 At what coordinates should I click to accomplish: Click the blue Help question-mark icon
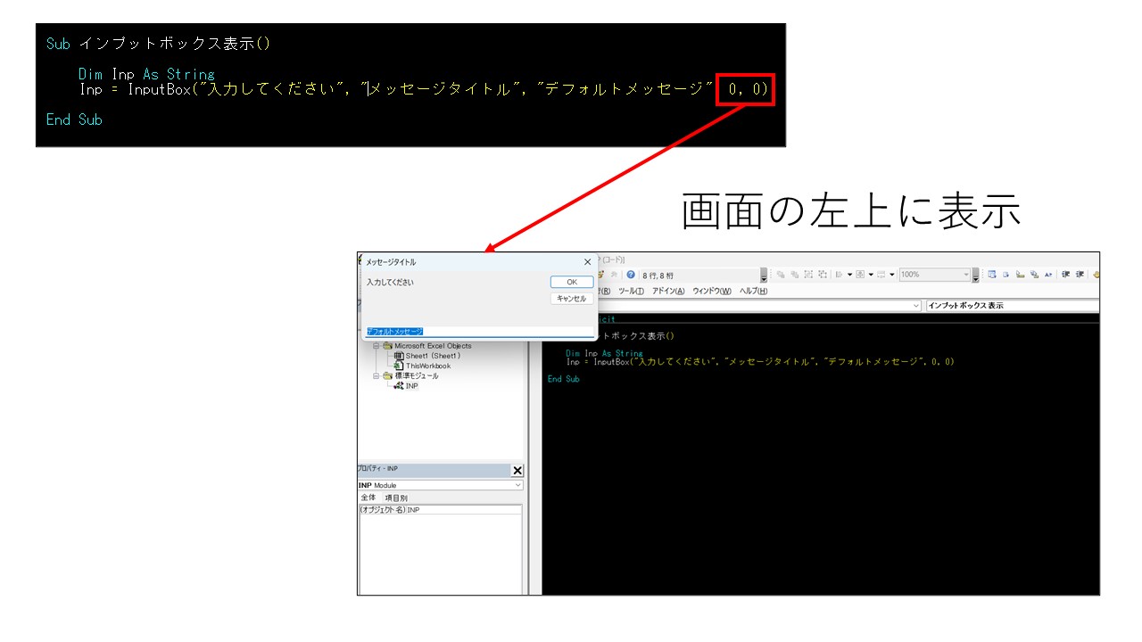[631, 275]
